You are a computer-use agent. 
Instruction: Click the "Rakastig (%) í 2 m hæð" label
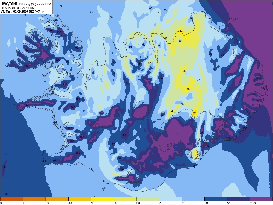pyautogui.click(x=35, y=4)
